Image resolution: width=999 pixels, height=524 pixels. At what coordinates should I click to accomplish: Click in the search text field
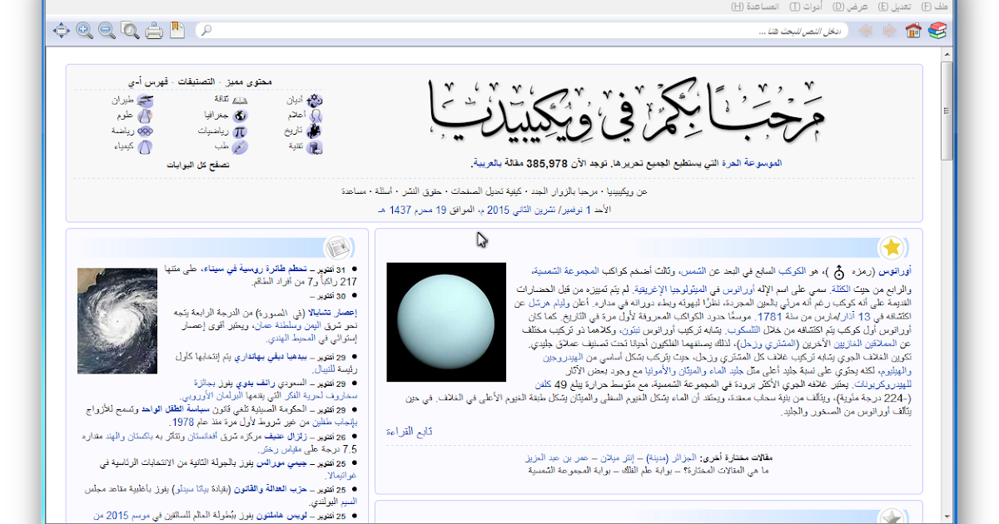(521, 31)
